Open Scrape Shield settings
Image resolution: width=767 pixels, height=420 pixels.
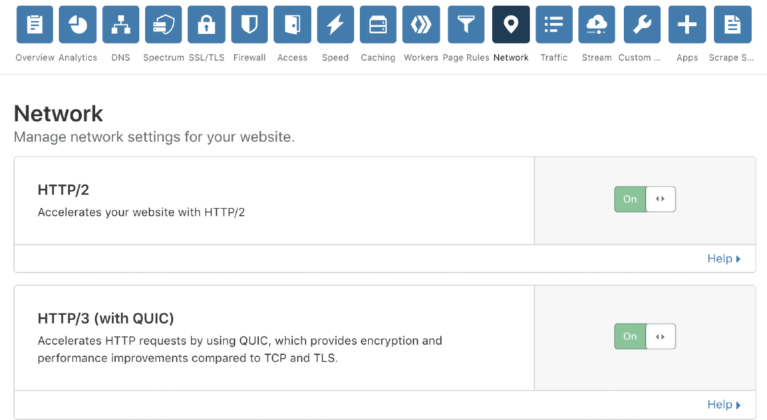tap(732, 24)
